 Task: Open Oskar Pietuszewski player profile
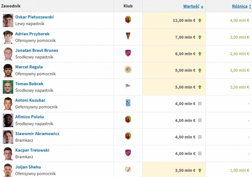click(x=34, y=17)
